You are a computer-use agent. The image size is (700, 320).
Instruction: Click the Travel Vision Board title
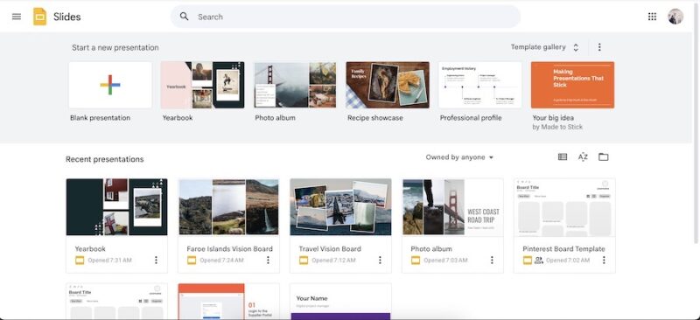330,248
